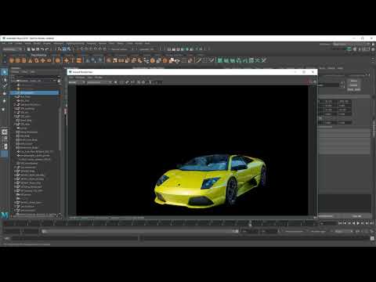Image resolution: width=376 pixels, height=282 pixels.
Task: Create a polygon torus from the shelf
Action: [36, 60]
